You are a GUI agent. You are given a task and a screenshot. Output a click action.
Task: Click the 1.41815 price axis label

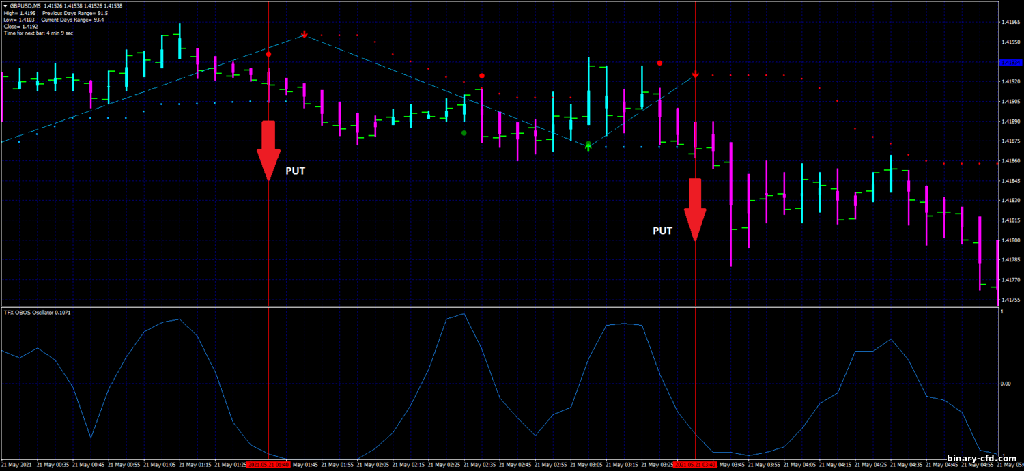(x=1010, y=220)
